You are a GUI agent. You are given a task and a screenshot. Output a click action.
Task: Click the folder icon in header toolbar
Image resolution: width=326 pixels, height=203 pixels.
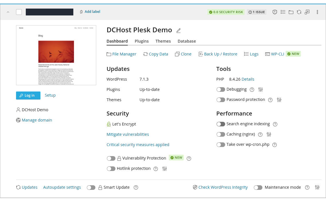[x=291, y=12]
